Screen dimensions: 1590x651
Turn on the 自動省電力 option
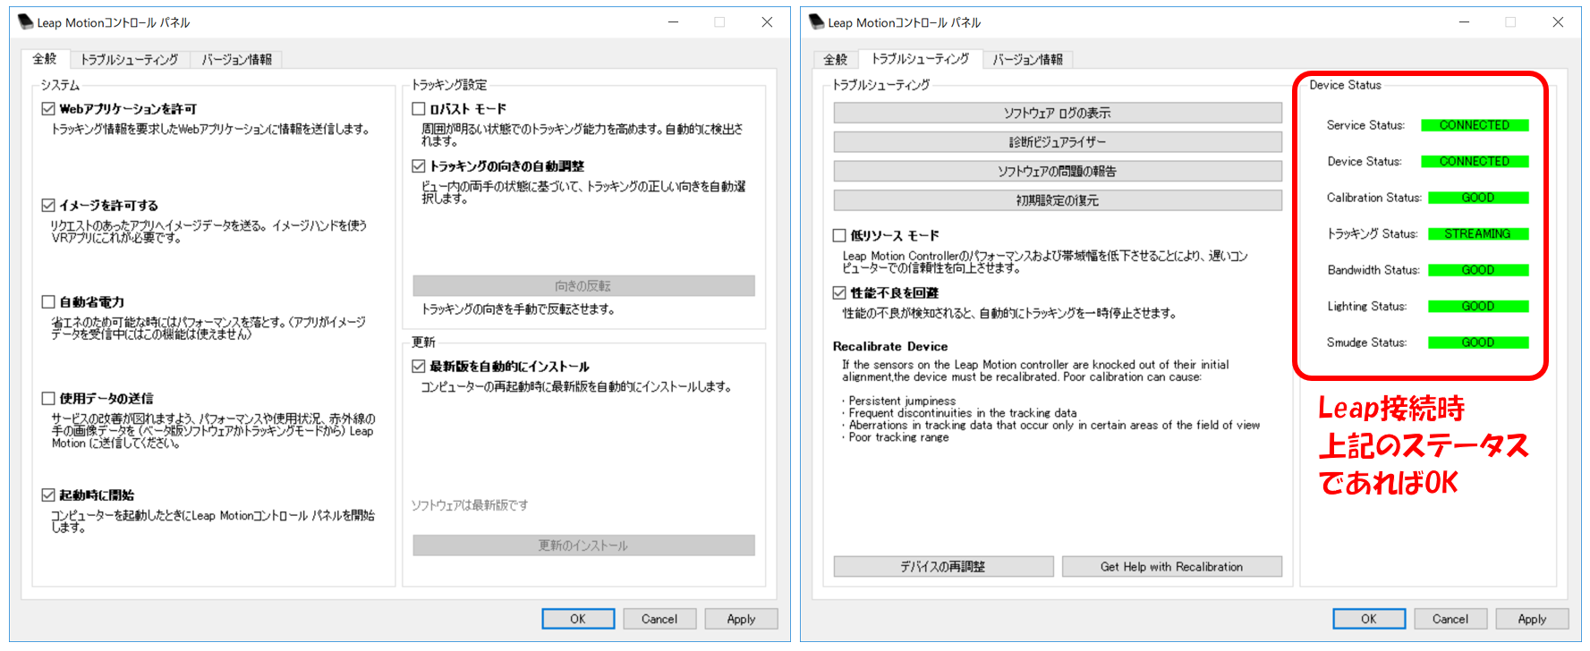point(48,302)
